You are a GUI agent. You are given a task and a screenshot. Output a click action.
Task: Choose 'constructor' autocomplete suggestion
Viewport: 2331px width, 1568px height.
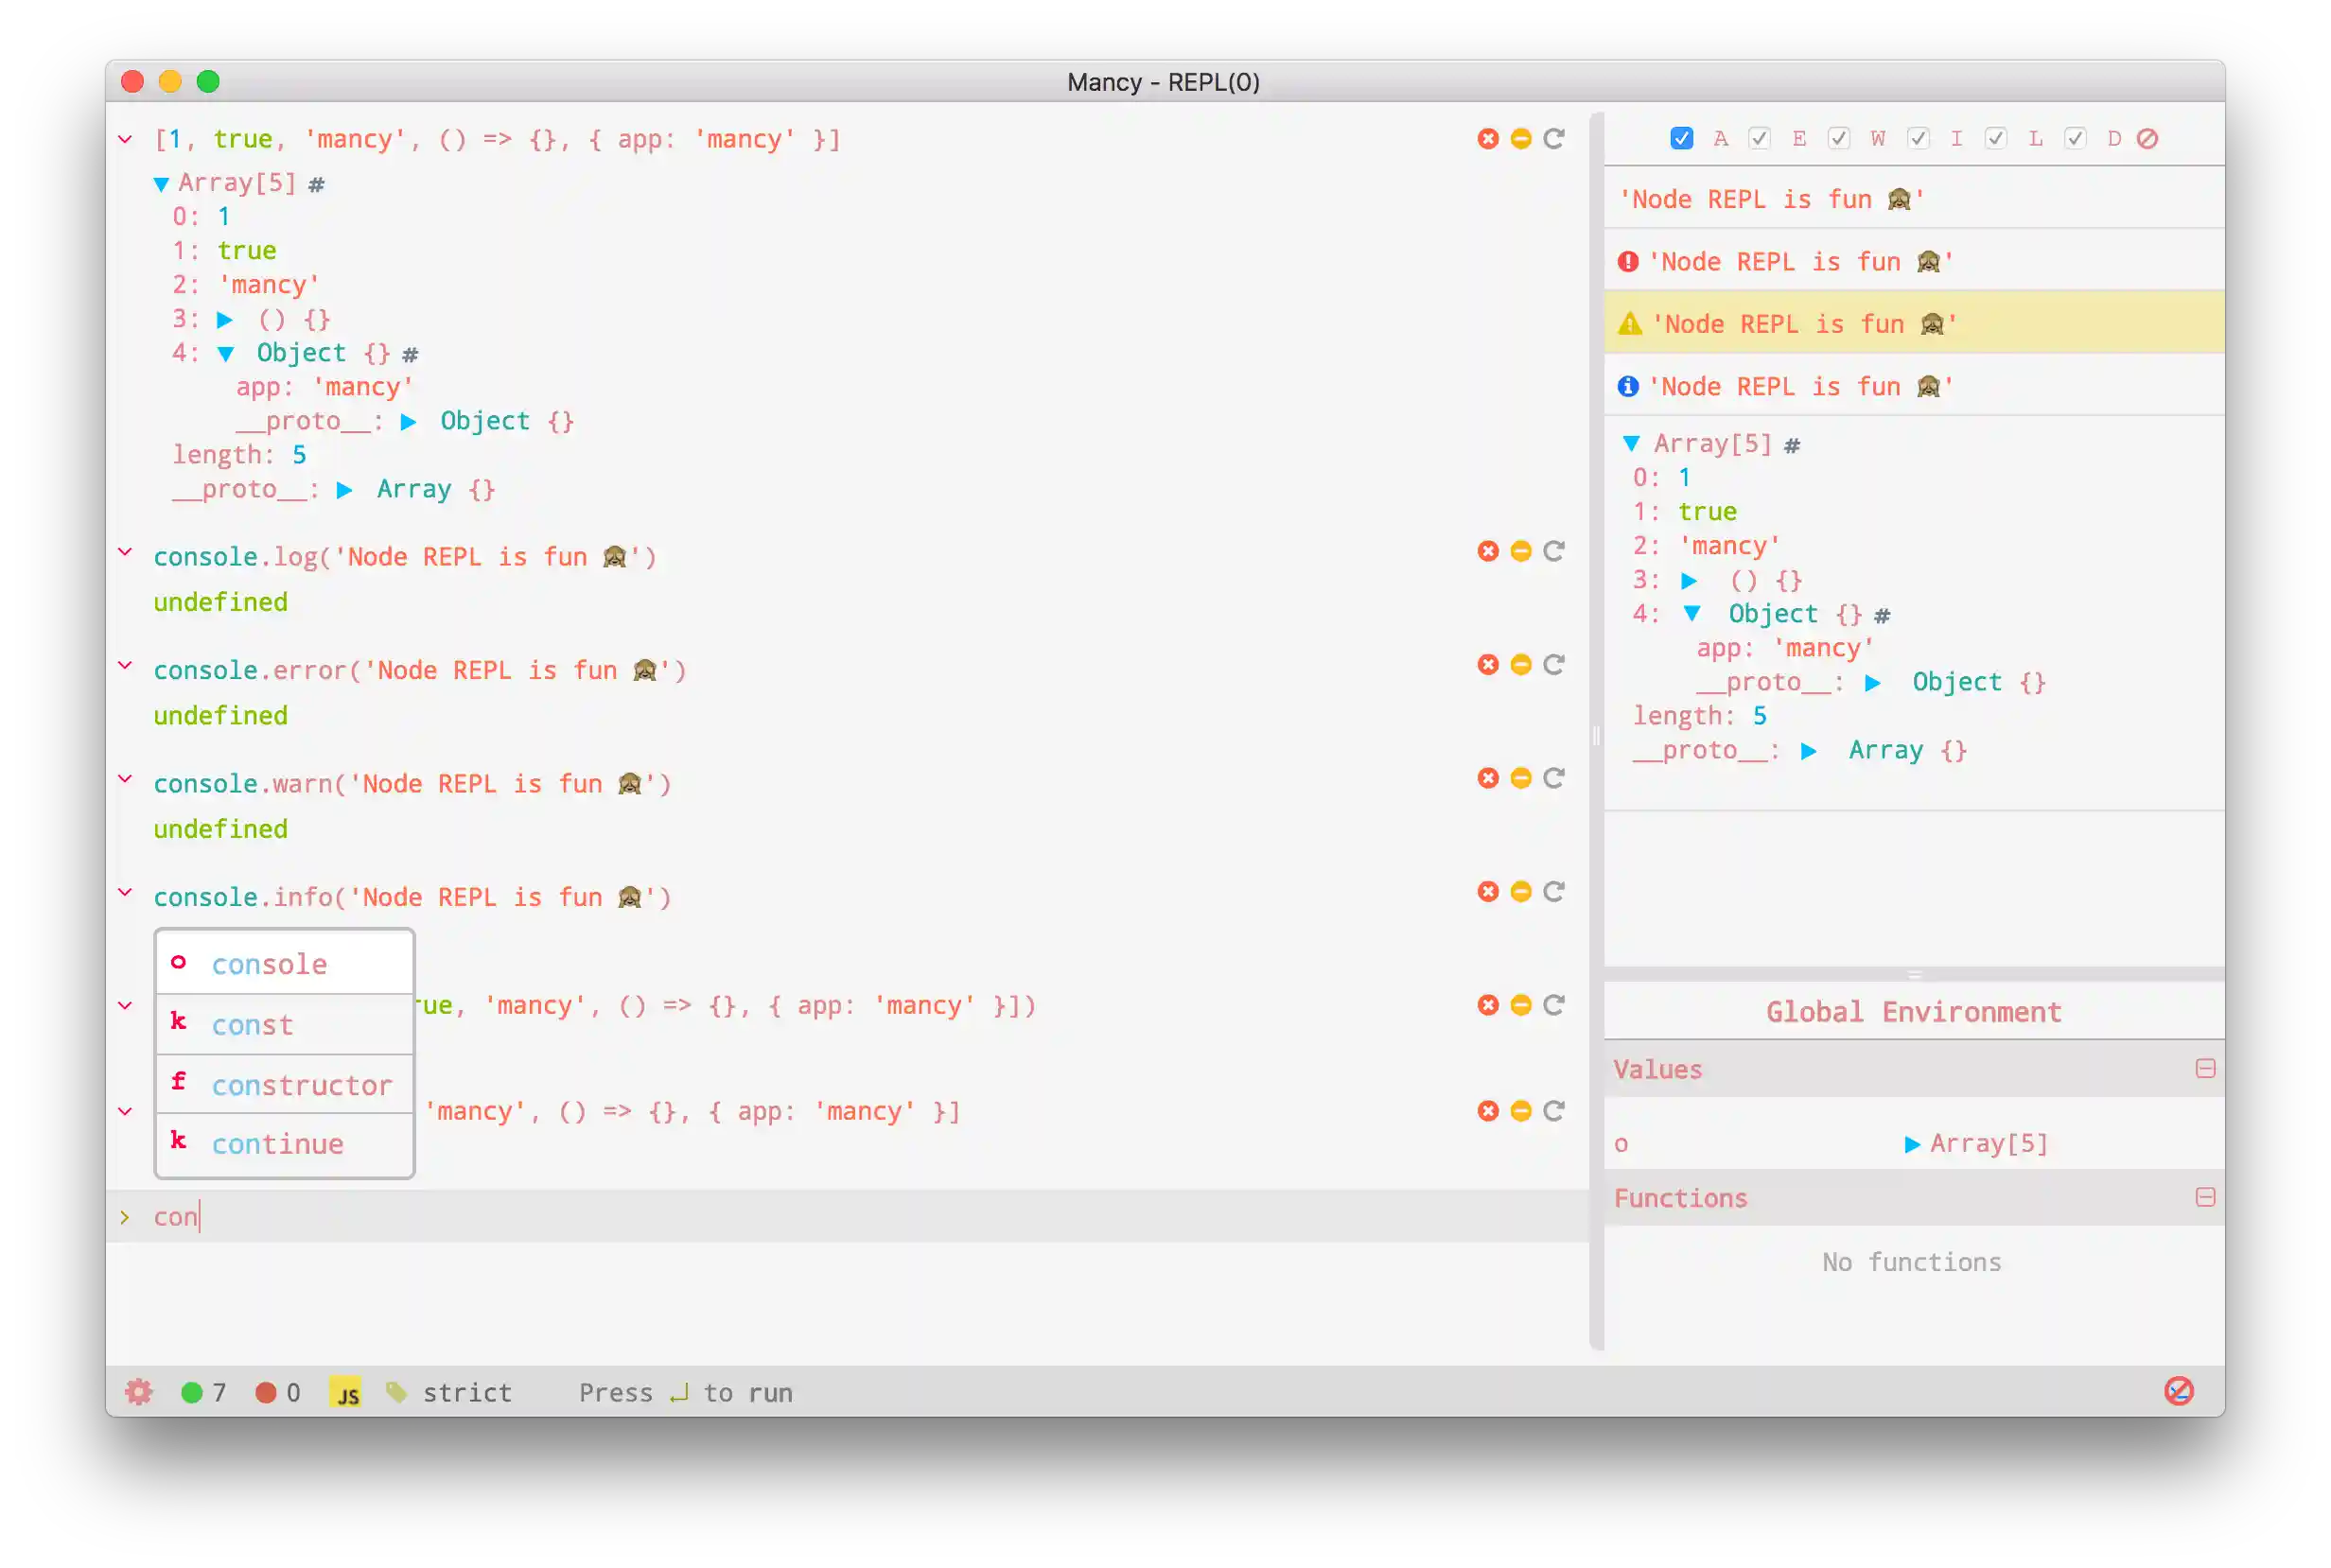click(301, 1085)
